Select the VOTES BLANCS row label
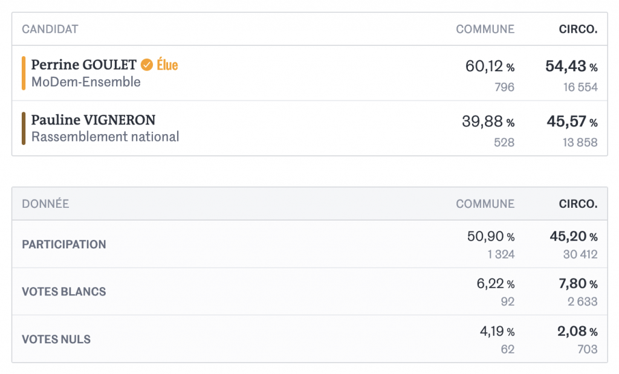The width and height of the screenshot is (619, 374). 64,292
